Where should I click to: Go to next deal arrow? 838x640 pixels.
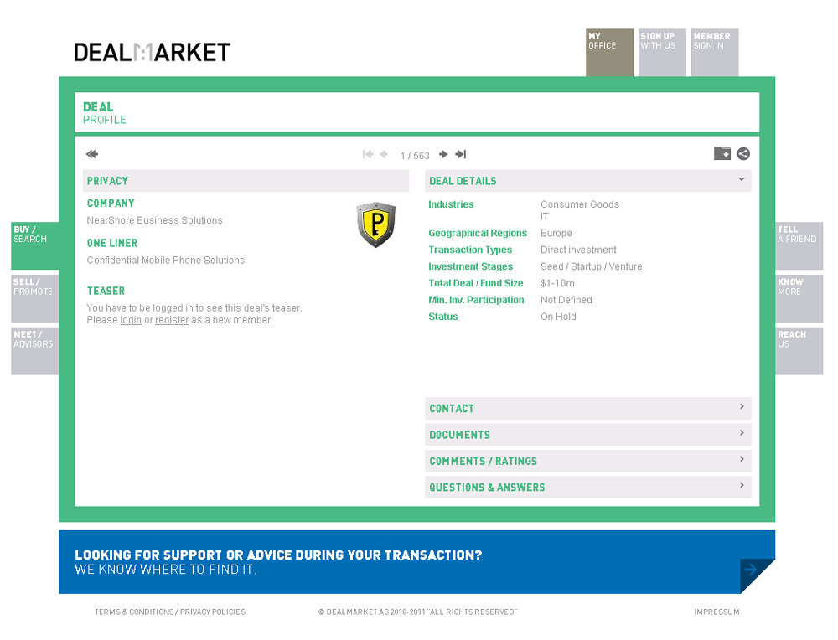[x=443, y=154]
